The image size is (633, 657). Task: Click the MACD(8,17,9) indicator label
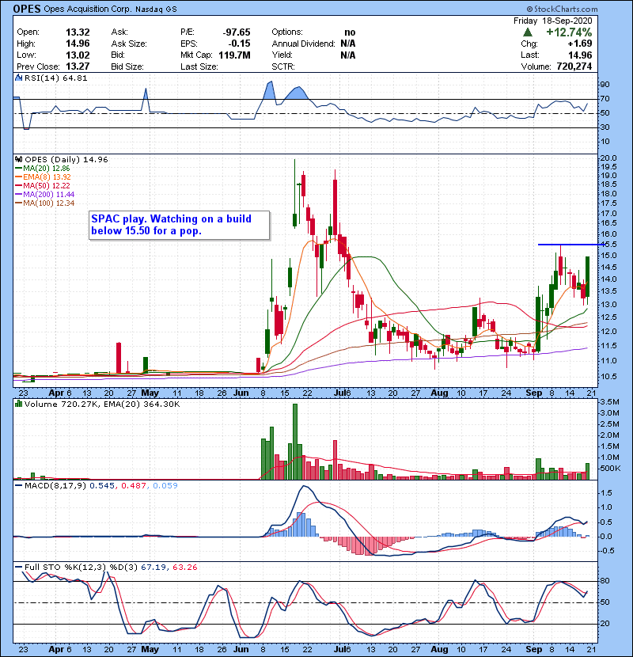tap(55, 486)
